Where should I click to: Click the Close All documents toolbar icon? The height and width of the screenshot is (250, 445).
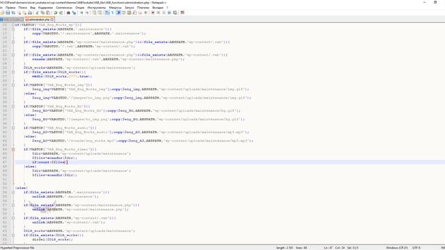tap(24, 12)
